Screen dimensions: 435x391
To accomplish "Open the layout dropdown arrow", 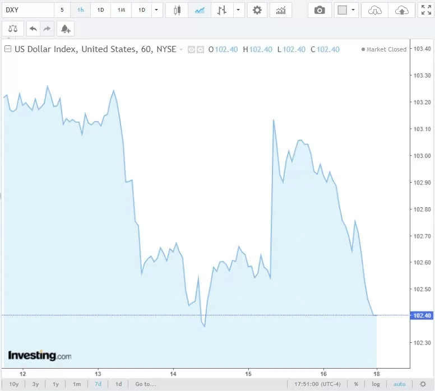I will pos(353,10).
